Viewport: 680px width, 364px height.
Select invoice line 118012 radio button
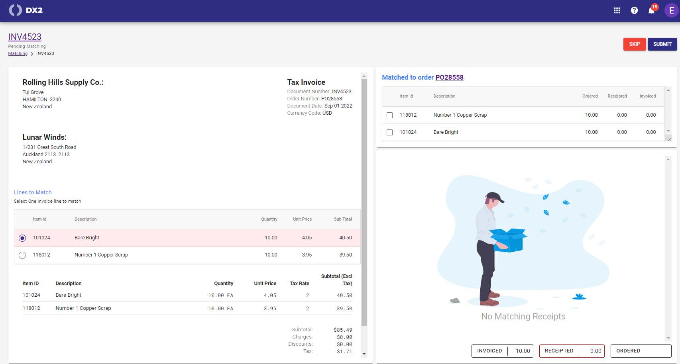(x=22, y=255)
